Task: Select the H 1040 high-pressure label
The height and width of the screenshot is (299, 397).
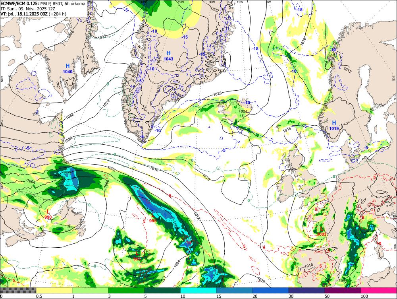Action: click(67, 69)
